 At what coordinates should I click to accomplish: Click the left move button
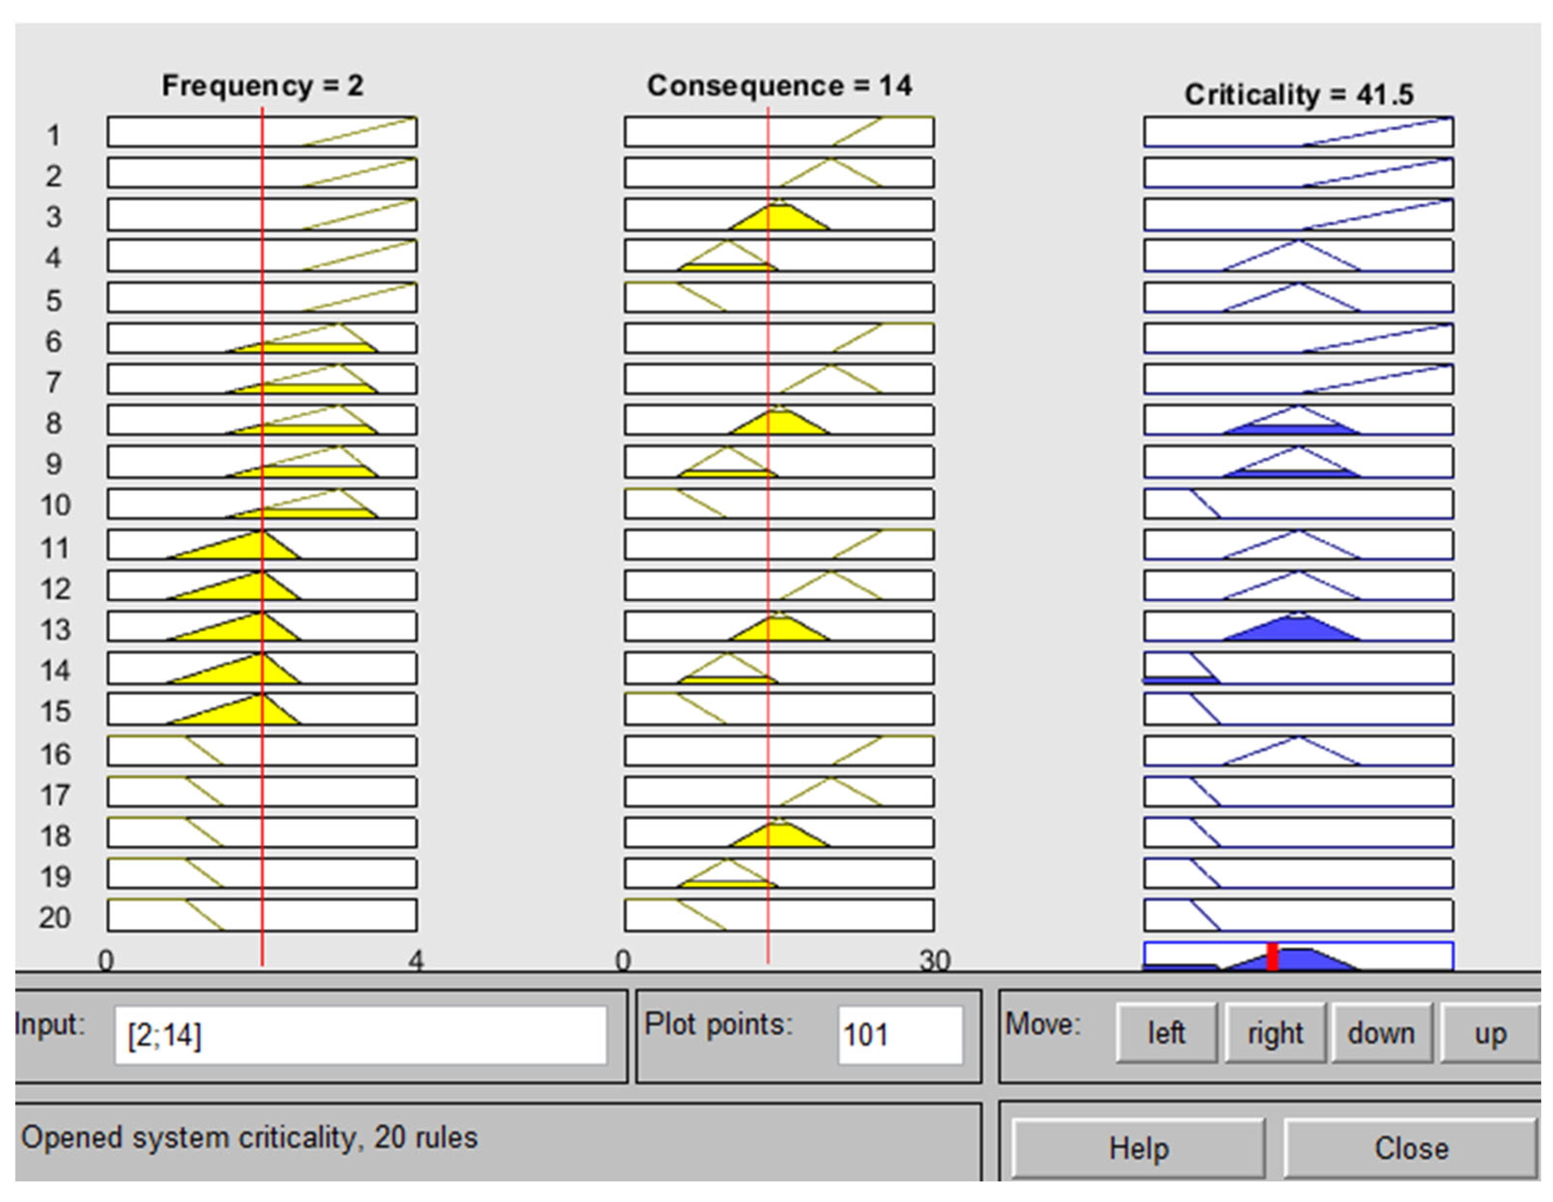[x=1166, y=1033]
